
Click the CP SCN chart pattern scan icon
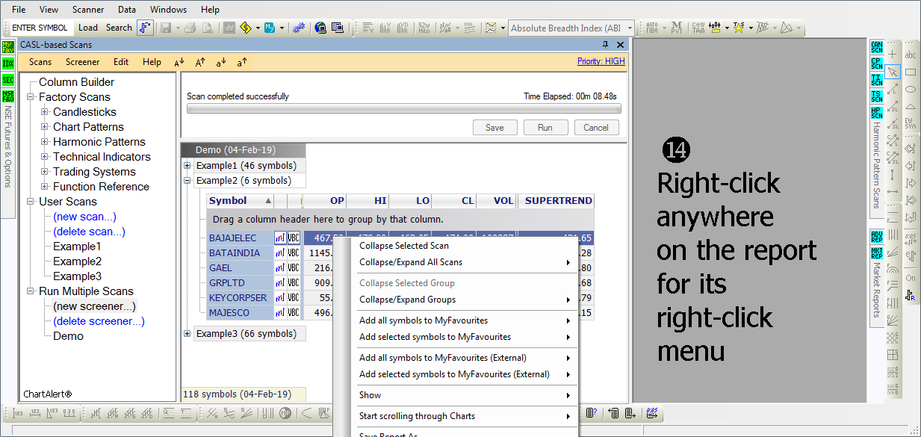[x=877, y=63]
